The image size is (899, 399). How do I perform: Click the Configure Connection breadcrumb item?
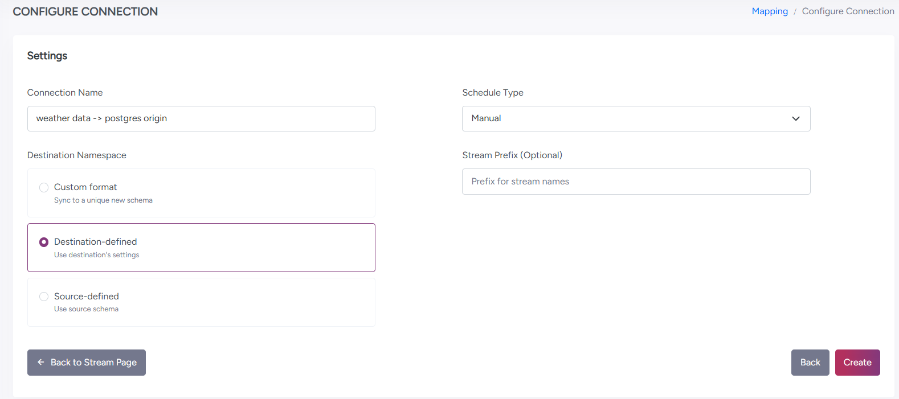coord(848,11)
